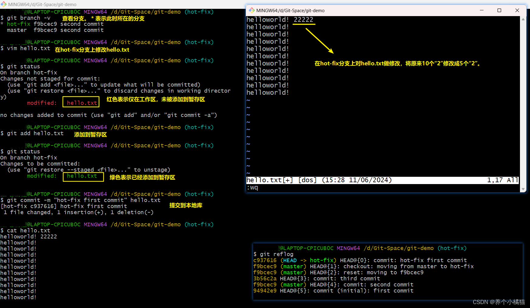This screenshot has height=308, width=530.
Task: Click 'Changes to be committed:' line
Action: 40,164
